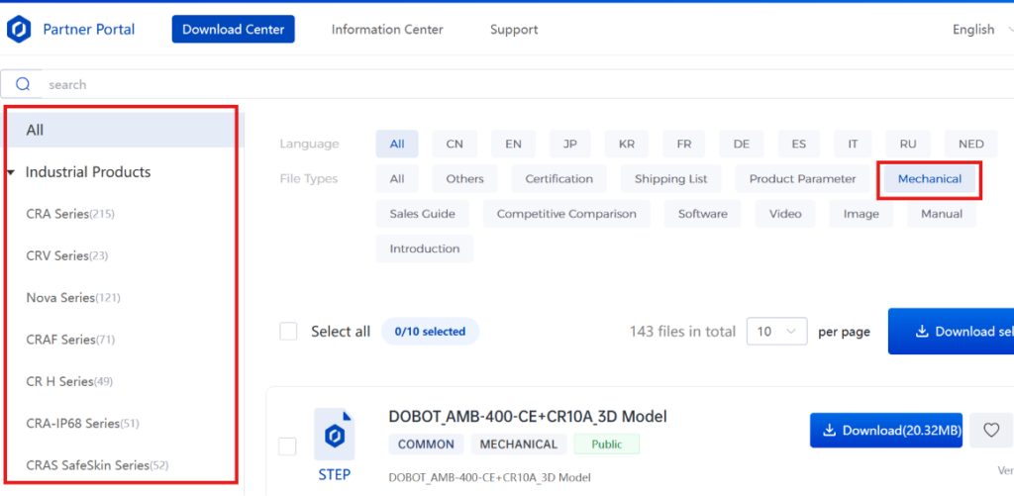Filter file types by Image

click(x=861, y=214)
